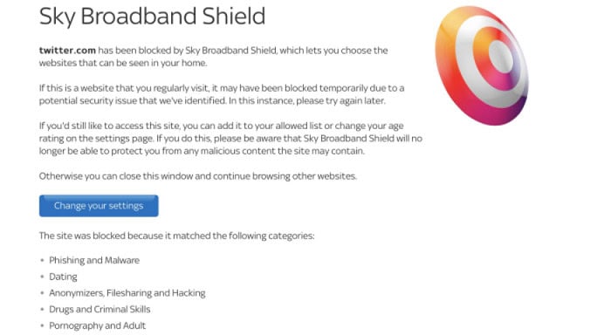Viewport: 611px width, 335px height.
Task: Click bullet next to Drugs and Criminal Skills
Action: click(42, 310)
